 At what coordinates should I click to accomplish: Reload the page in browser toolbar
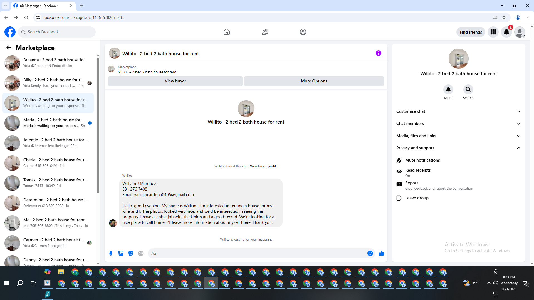pyautogui.click(x=26, y=17)
